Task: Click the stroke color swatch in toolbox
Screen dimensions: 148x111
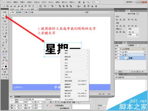Action: (x=6, y=63)
